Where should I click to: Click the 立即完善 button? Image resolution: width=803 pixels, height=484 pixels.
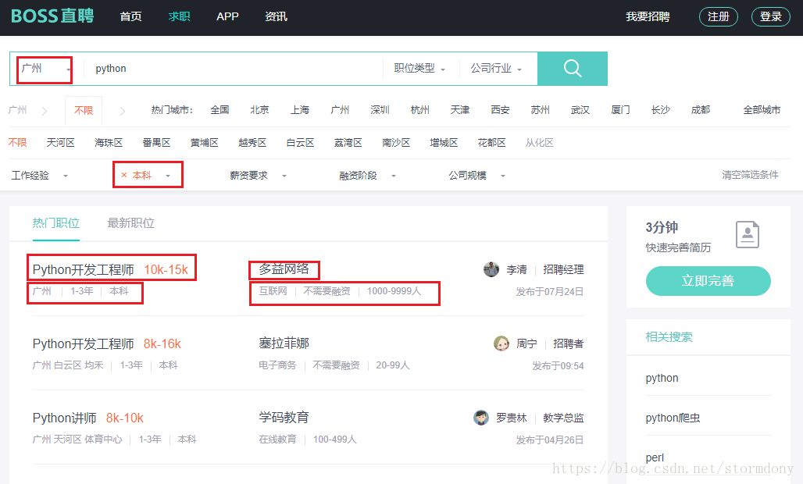pos(708,281)
